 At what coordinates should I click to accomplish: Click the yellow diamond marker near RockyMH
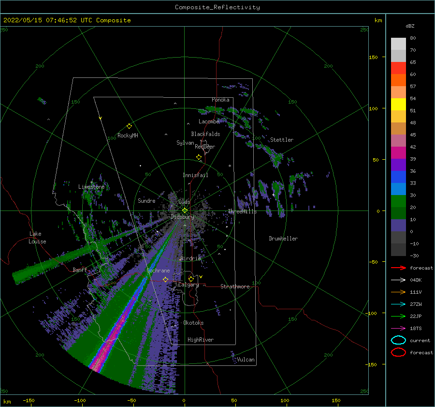pos(129,126)
